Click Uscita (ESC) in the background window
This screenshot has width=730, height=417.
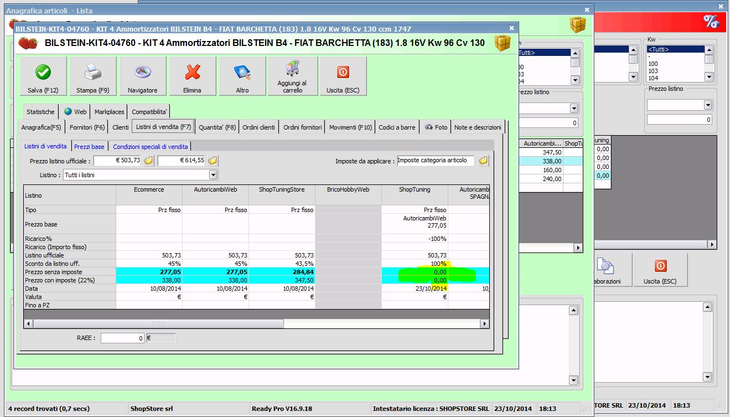[660, 270]
